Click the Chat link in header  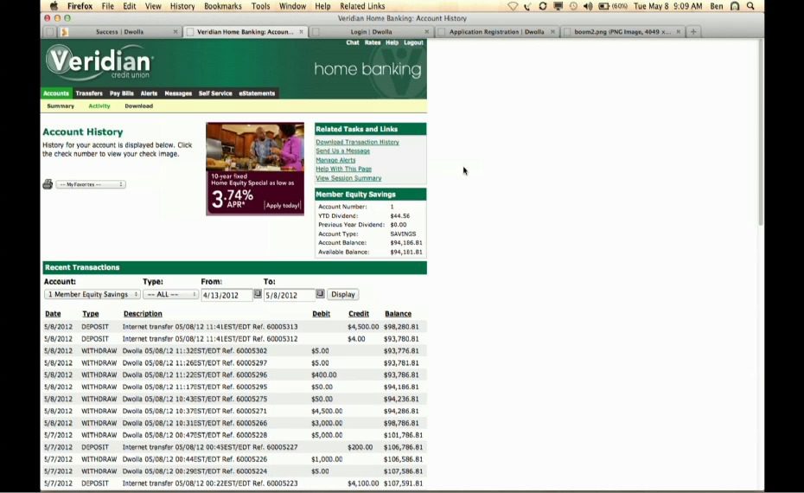(x=353, y=42)
